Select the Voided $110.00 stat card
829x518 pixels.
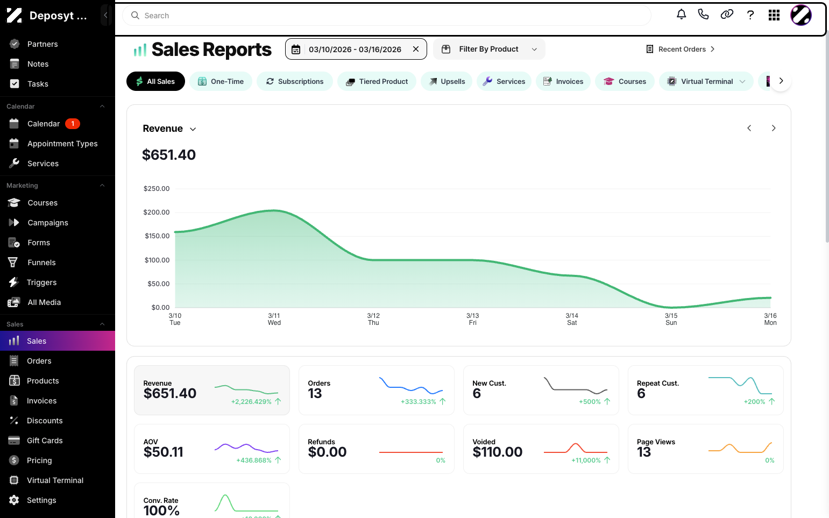tap(541, 449)
